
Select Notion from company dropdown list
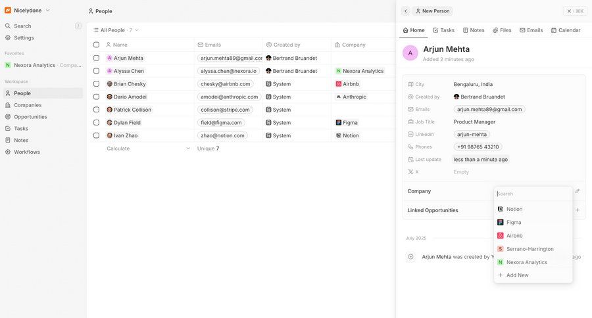click(x=533, y=209)
